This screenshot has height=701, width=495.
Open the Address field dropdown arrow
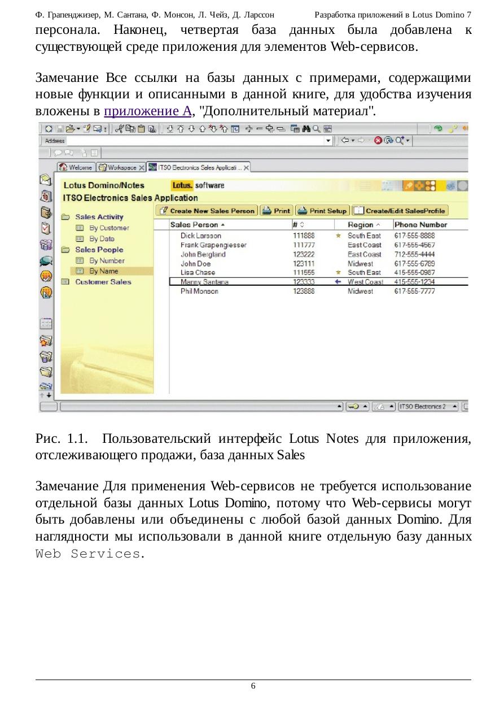pyautogui.click(x=328, y=141)
